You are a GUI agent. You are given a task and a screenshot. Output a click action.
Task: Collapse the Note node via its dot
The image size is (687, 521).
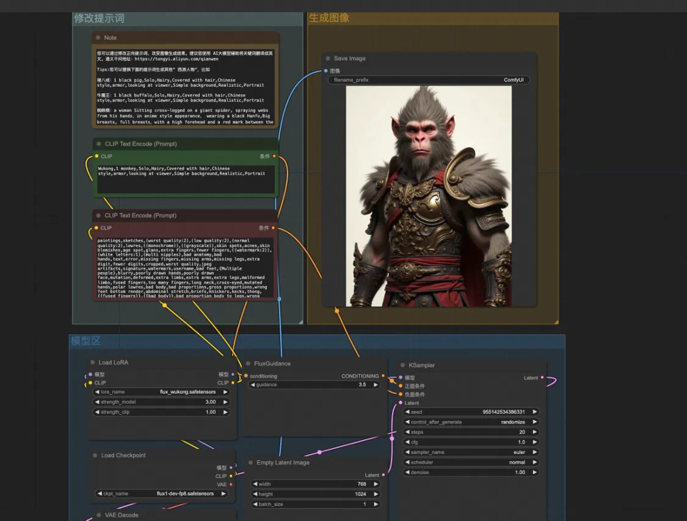[x=98, y=38]
